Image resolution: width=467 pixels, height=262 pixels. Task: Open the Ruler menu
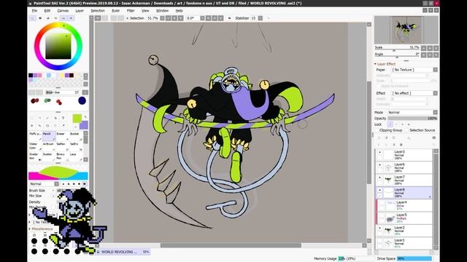point(115,10)
